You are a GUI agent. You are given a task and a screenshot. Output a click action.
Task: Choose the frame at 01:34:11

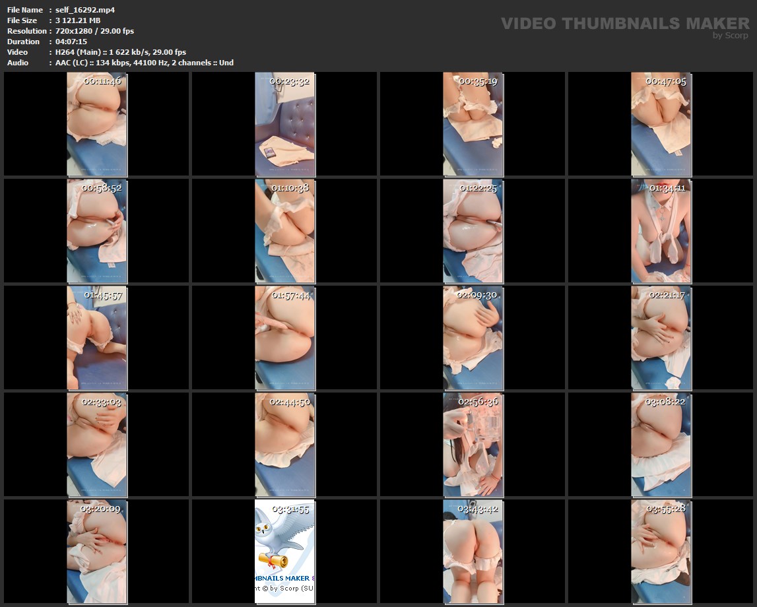pos(661,231)
